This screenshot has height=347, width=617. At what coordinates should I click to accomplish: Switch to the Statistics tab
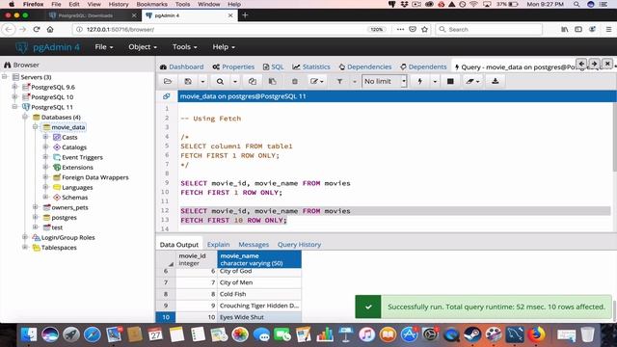tap(311, 67)
